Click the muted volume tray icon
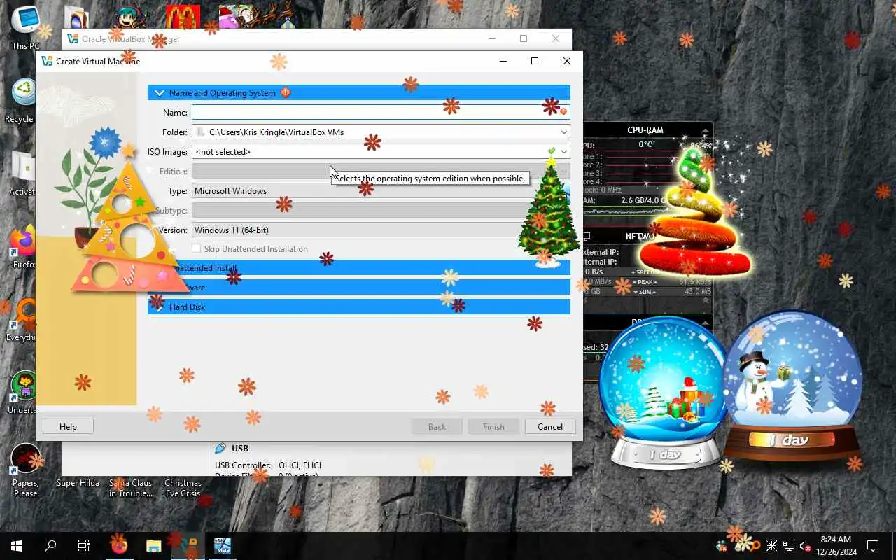This screenshot has width=896, height=560. coord(805,546)
